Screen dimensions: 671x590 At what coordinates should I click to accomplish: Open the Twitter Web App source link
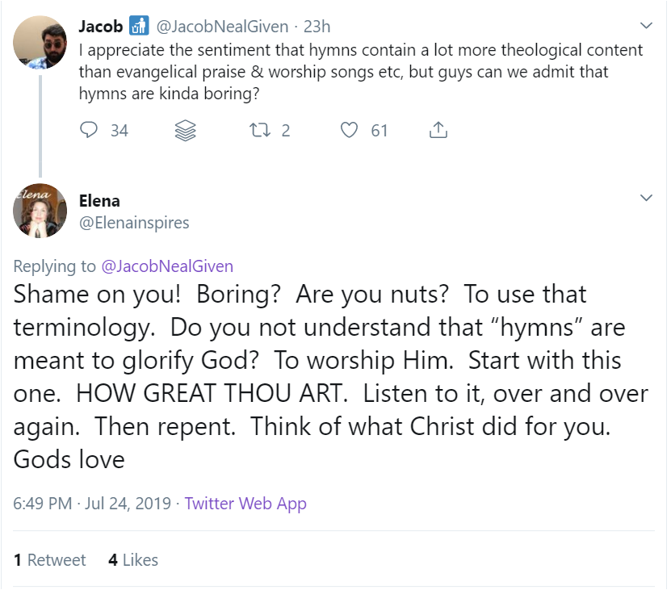[245, 504]
